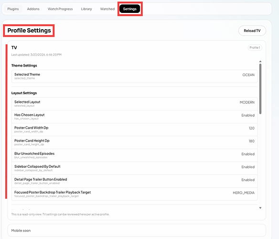279x239 pixels.
Task: Open the Watch Progress tab
Action: coord(60,9)
